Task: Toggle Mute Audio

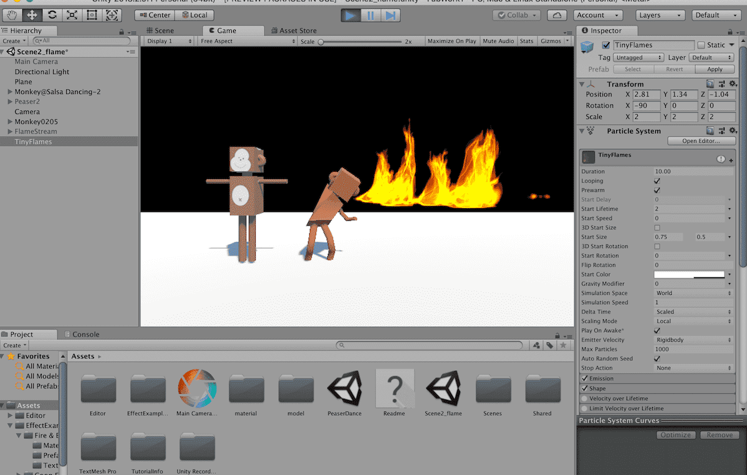Action: coord(498,41)
